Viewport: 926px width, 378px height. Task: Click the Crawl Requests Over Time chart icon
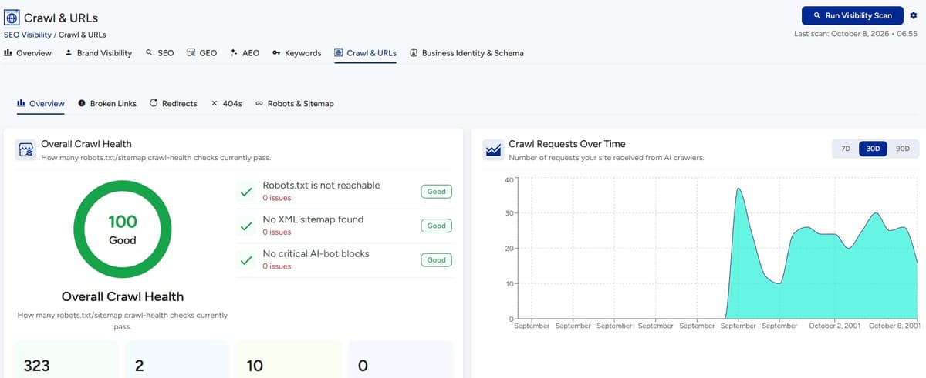tap(493, 150)
